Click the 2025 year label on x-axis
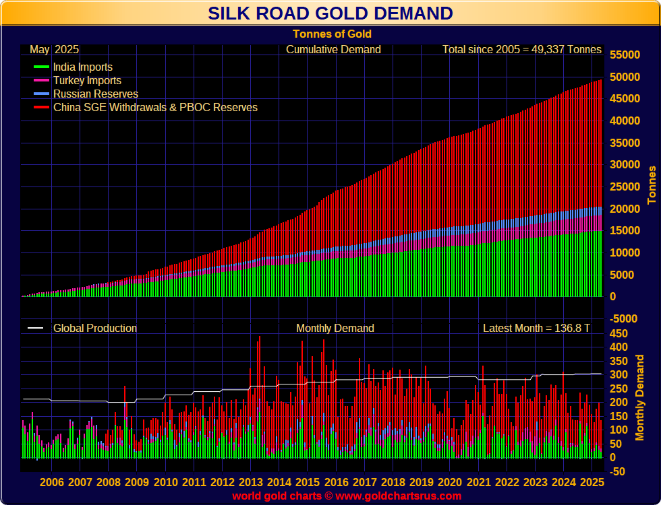This screenshot has height=505, width=661. (x=592, y=482)
